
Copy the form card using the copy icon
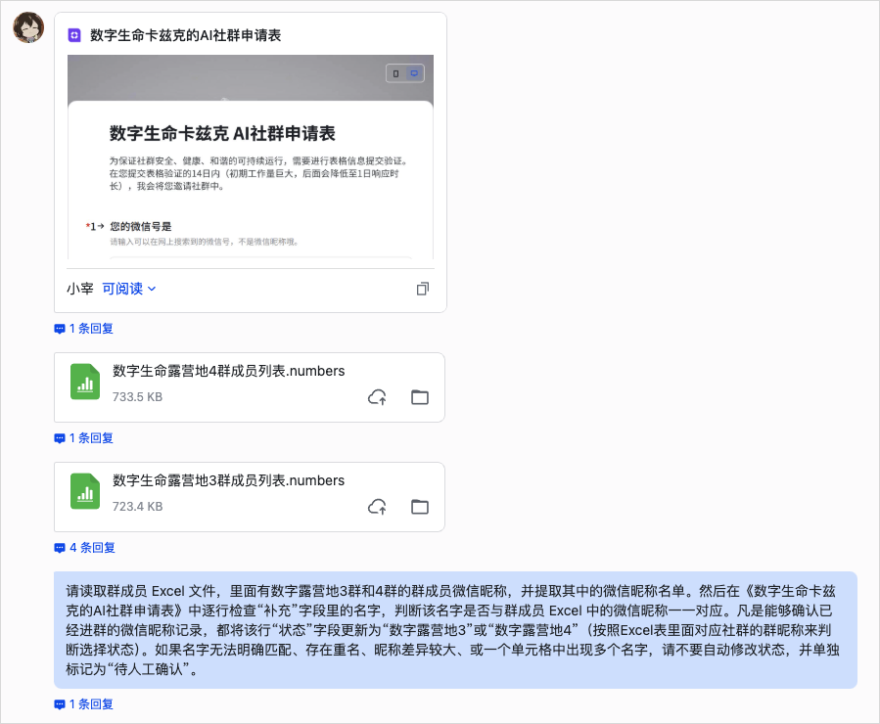[x=422, y=289]
